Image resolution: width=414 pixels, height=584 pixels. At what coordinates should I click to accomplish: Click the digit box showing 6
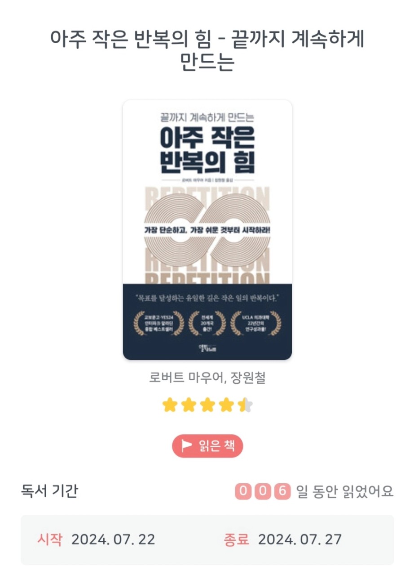click(282, 491)
